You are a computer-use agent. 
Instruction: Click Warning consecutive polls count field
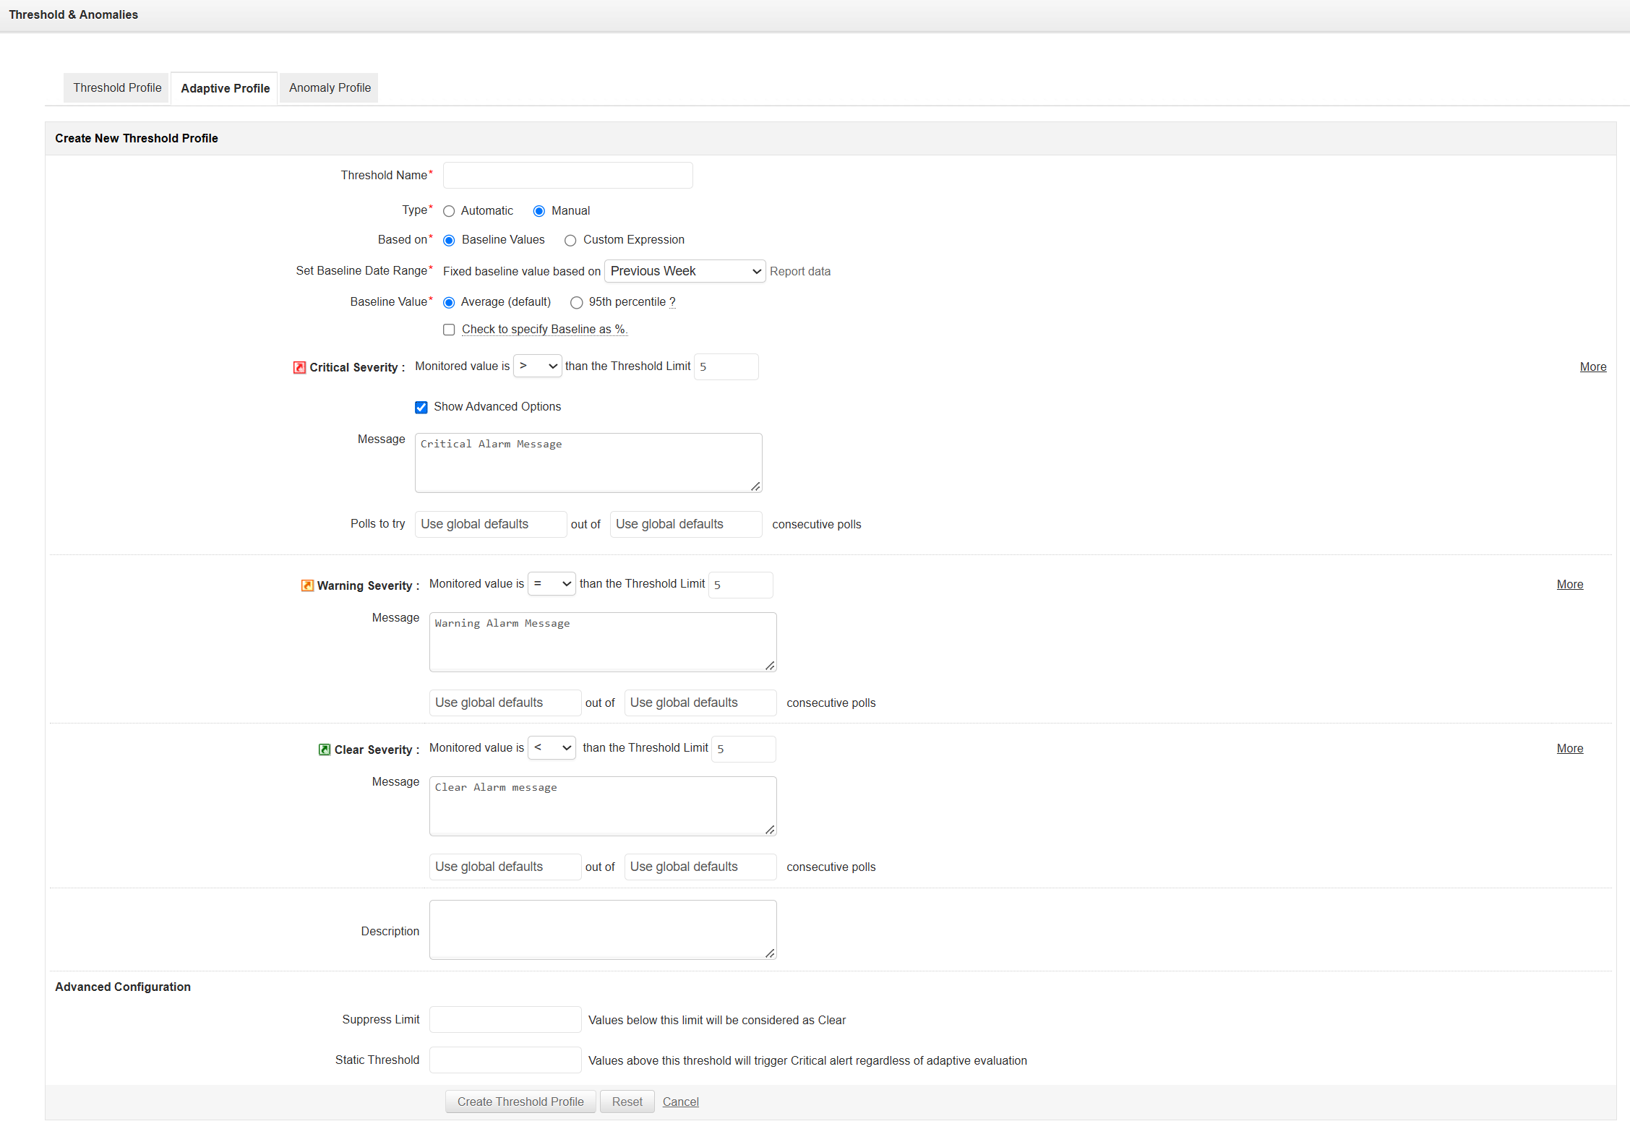pyautogui.click(x=700, y=703)
